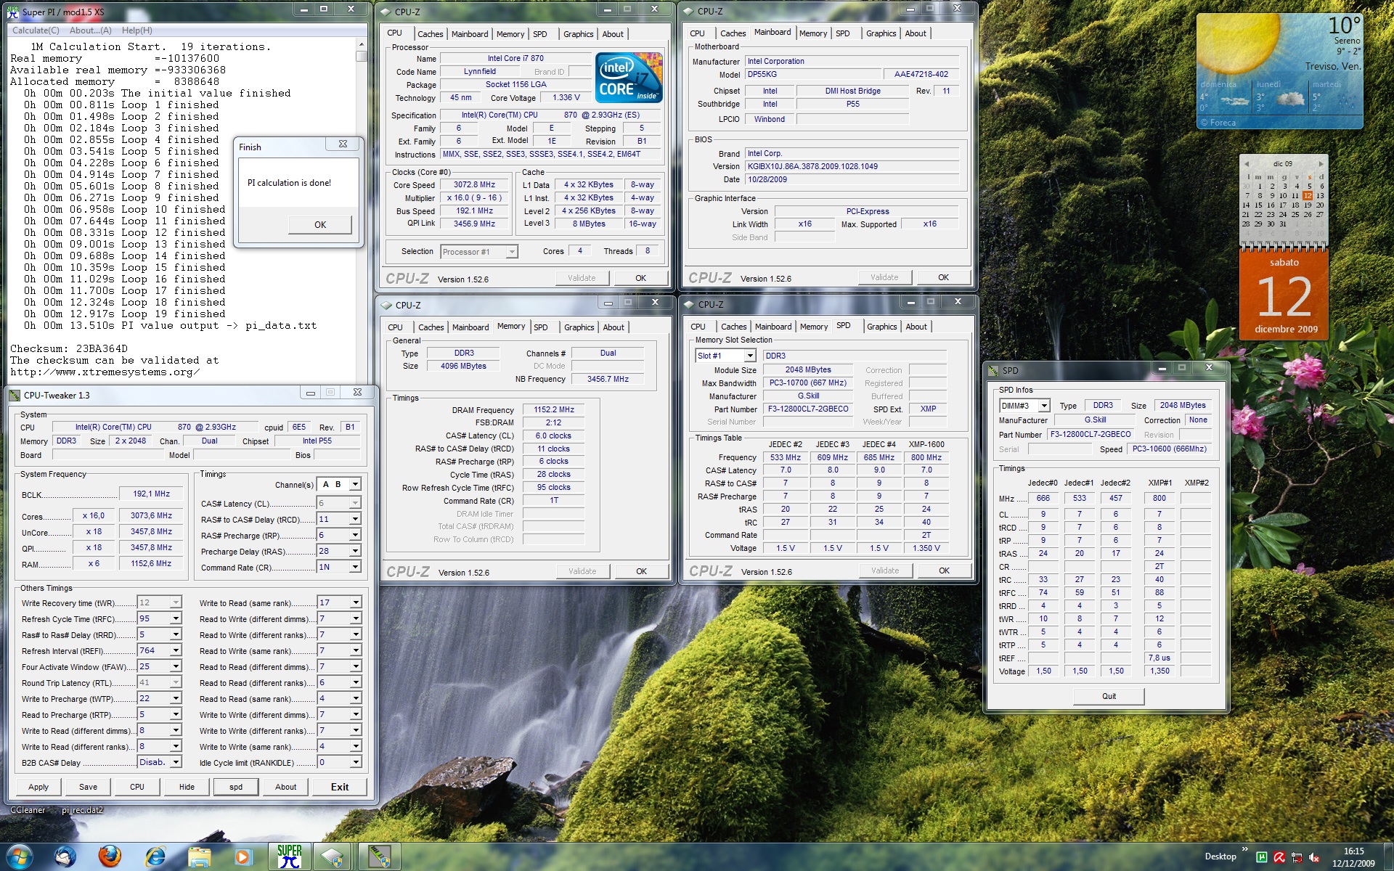Switch to the Caches tab in CPU-Z
The height and width of the screenshot is (871, 1394).
[430, 34]
